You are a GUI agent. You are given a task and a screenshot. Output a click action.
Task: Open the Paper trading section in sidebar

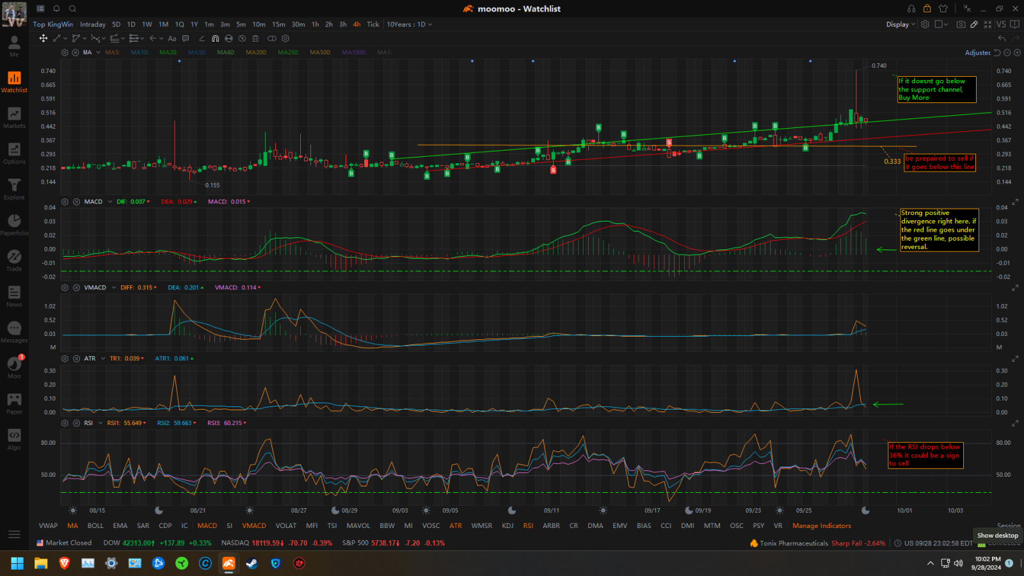[x=14, y=404]
